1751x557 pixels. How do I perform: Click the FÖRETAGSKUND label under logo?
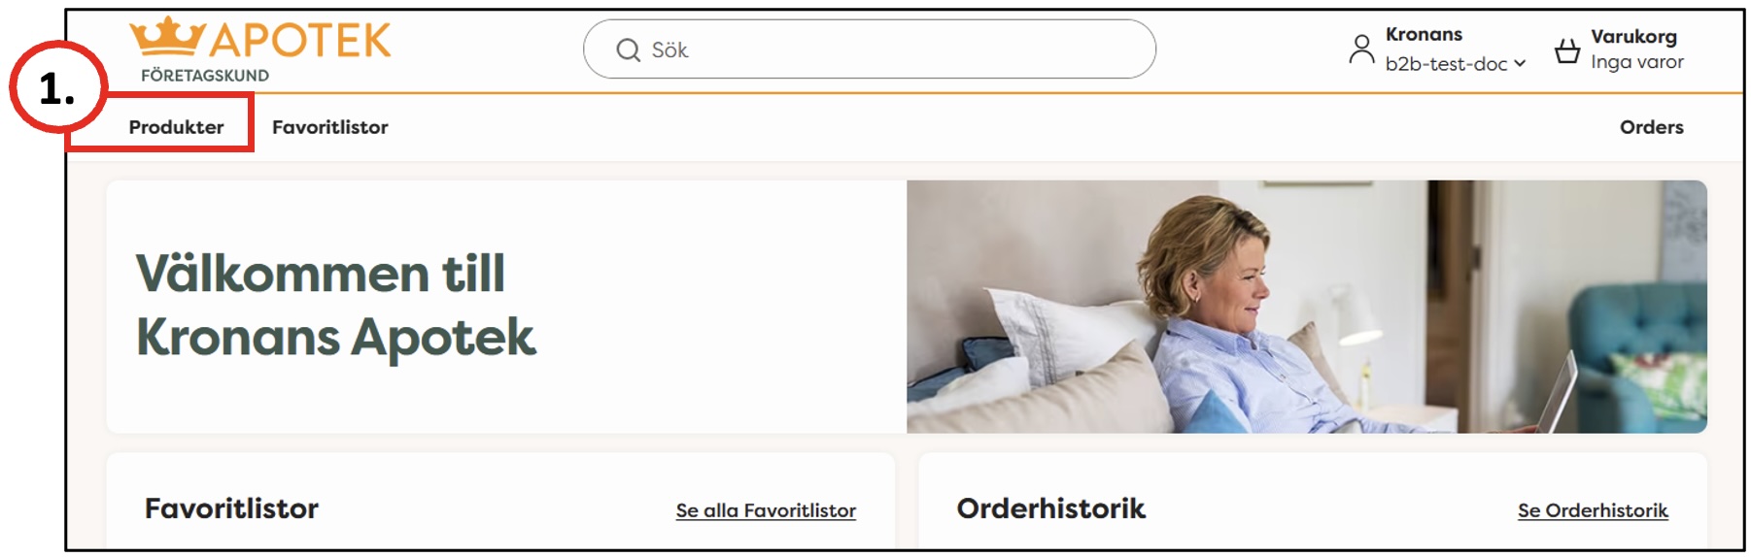tap(205, 76)
